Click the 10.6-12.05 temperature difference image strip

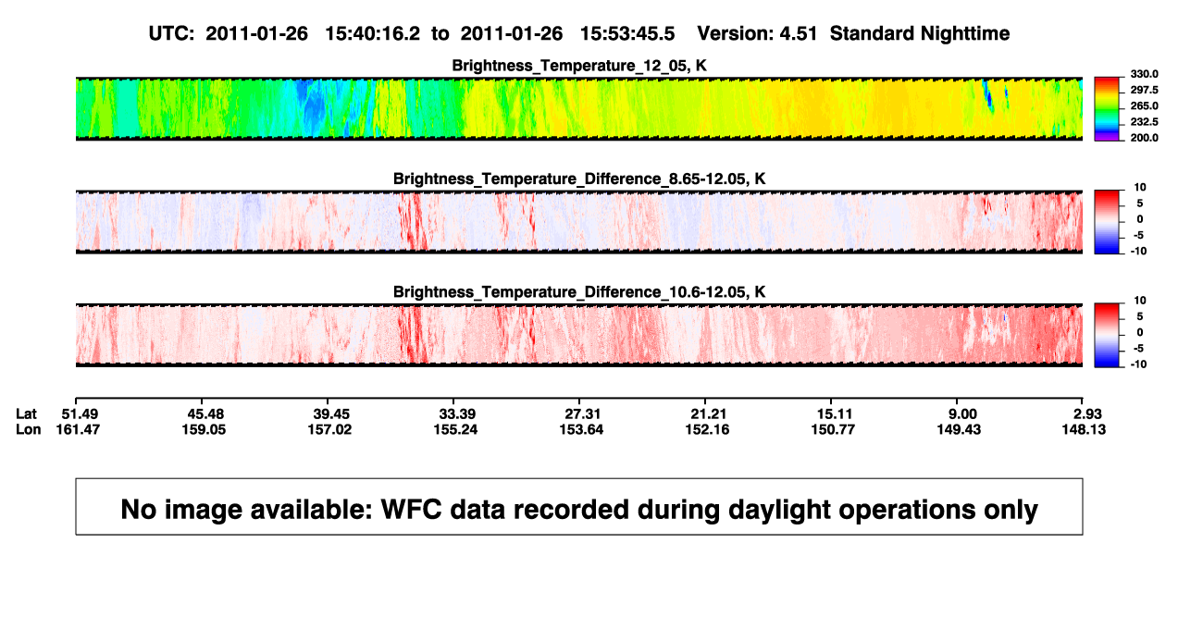point(579,335)
